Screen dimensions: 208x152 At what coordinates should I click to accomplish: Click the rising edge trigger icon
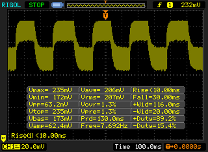pos(159,5)
